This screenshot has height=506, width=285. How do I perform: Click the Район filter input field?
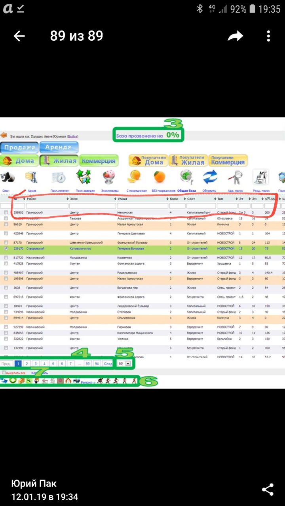click(47, 206)
